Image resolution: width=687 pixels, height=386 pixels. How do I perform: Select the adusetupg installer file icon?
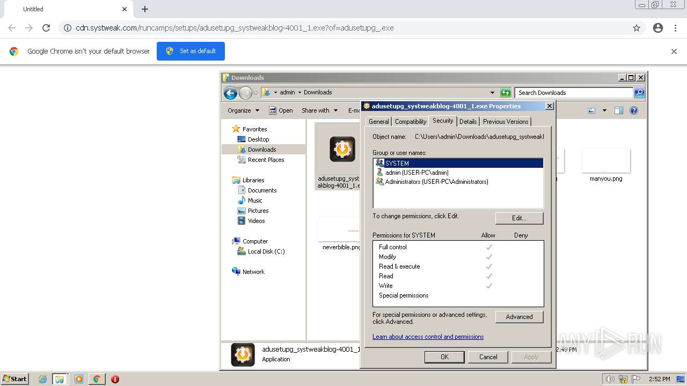[342, 150]
